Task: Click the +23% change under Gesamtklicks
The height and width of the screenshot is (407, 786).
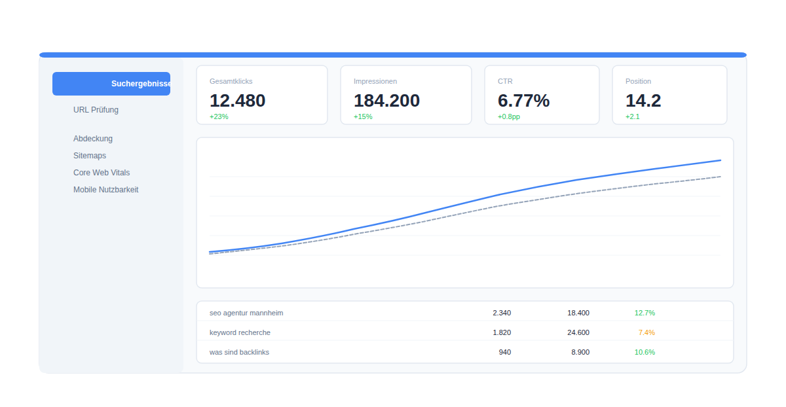Action: coord(219,116)
